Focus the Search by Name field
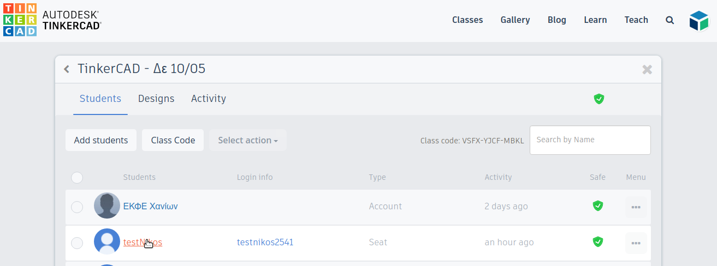Screen dimensions: 717x266 coord(590,140)
